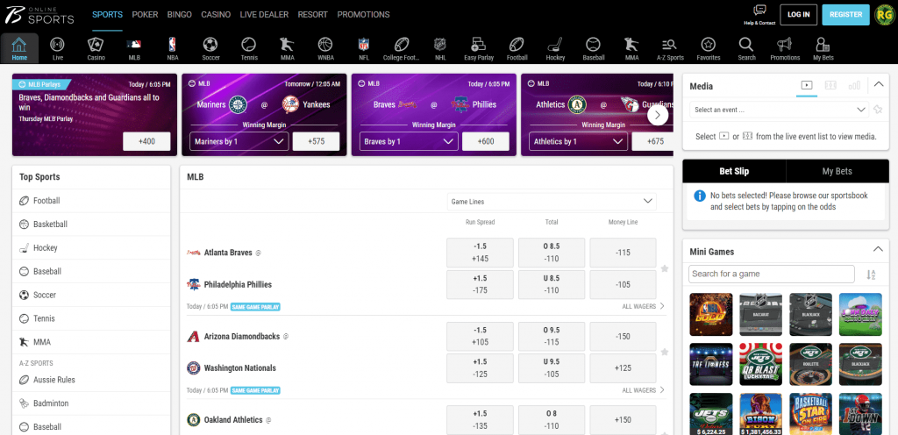This screenshot has height=435, width=898.
Task: Add +400 Thursday MLB Parlay to slip
Action: coord(146,141)
